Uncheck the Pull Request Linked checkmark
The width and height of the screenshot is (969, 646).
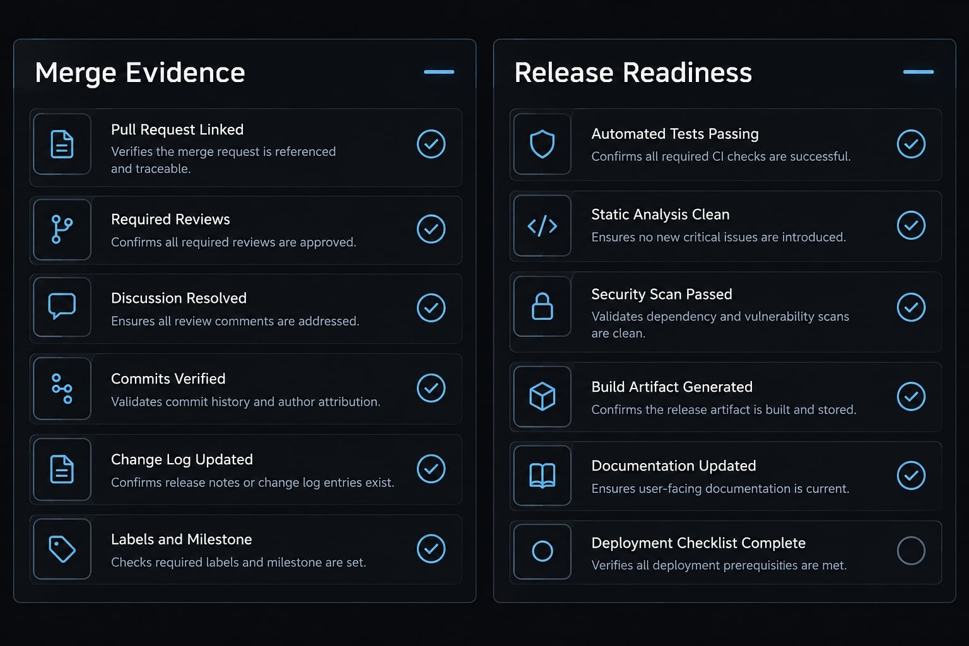coord(432,144)
